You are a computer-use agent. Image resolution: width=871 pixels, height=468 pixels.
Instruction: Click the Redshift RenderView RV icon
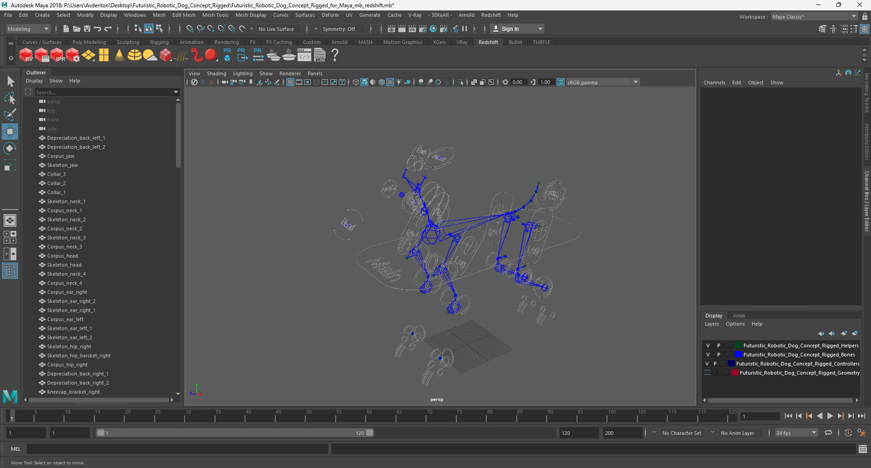[x=26, y=55]
